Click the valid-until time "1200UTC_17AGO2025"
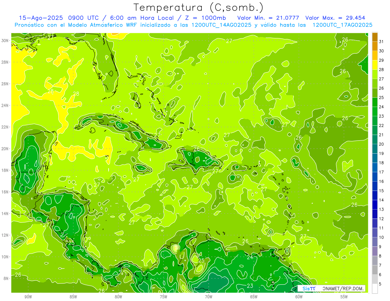This screenshot has height=301, width=390. (x=342, y=25)
